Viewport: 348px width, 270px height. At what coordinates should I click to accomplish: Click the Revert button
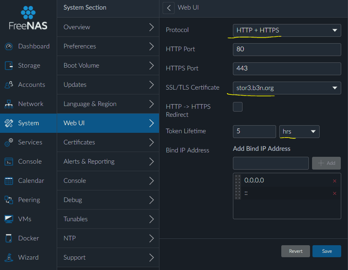click(x=295, y=251)
